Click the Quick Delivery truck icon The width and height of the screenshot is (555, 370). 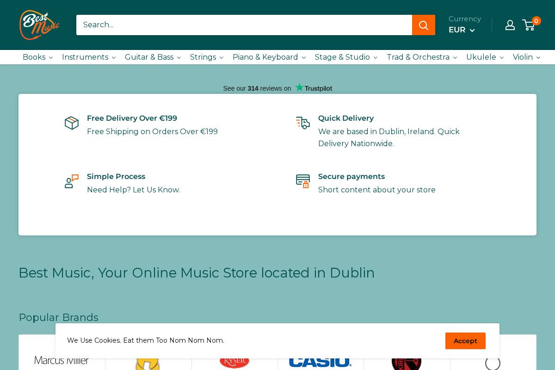click(303, 123)
